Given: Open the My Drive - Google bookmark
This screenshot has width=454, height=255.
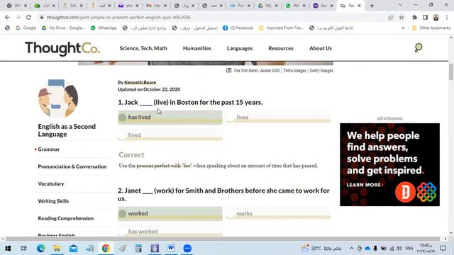Looking at the screenshot, I should [x=63, y=28].
